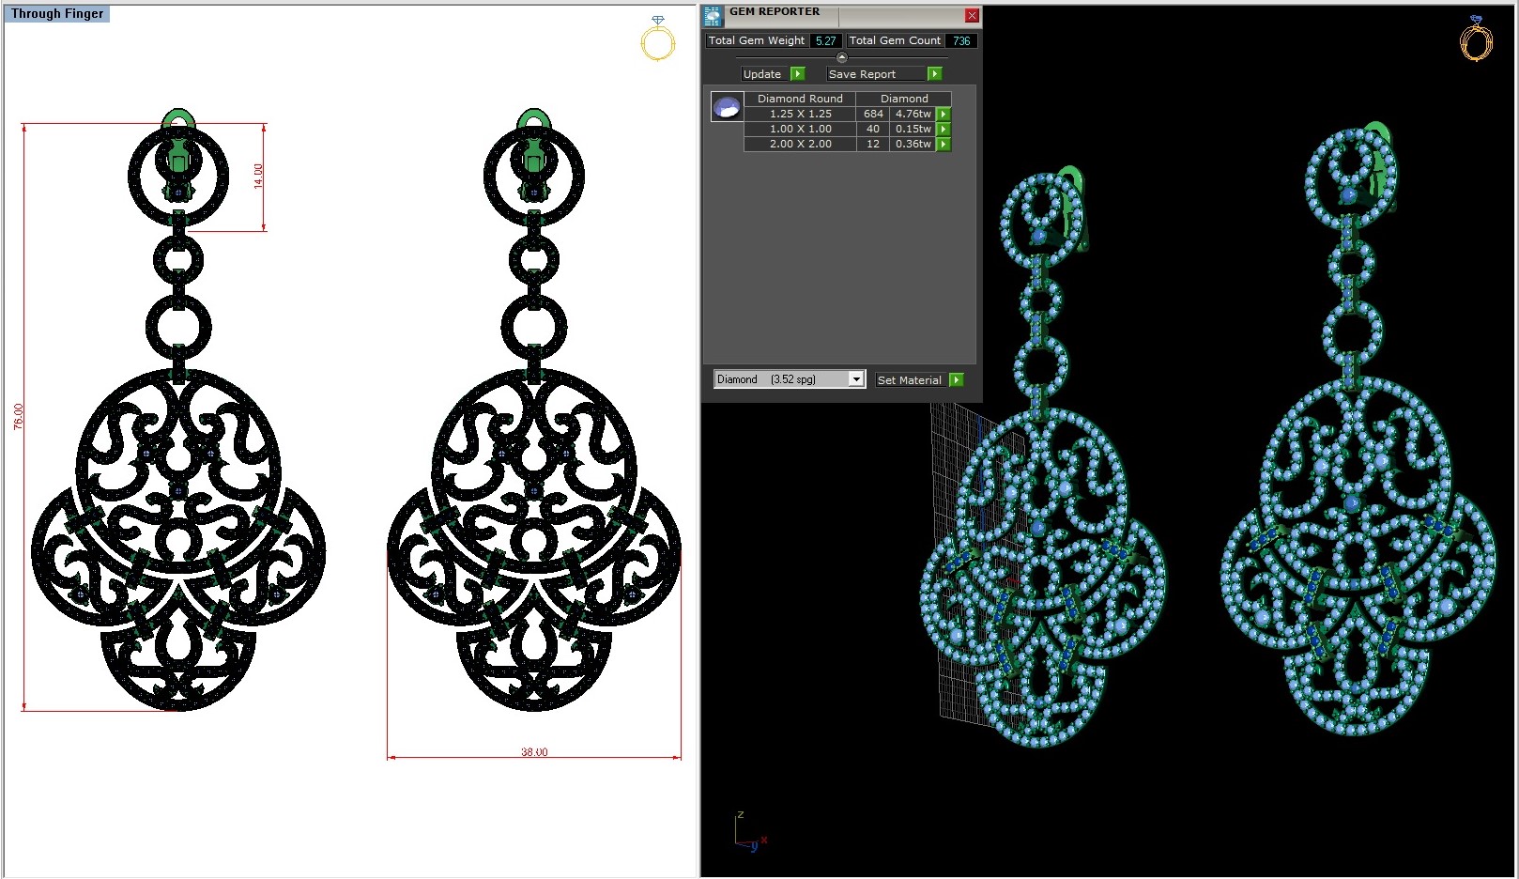Click green arrow next to Set Material
This screenshot has height=879, width=1519.
point(956,380)
